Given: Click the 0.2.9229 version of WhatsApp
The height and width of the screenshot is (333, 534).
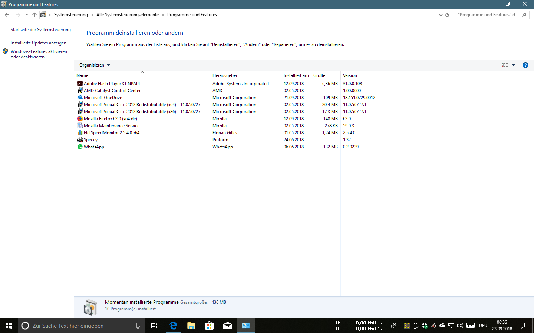Looking at the screenshot, I should (x=351, y=147).
